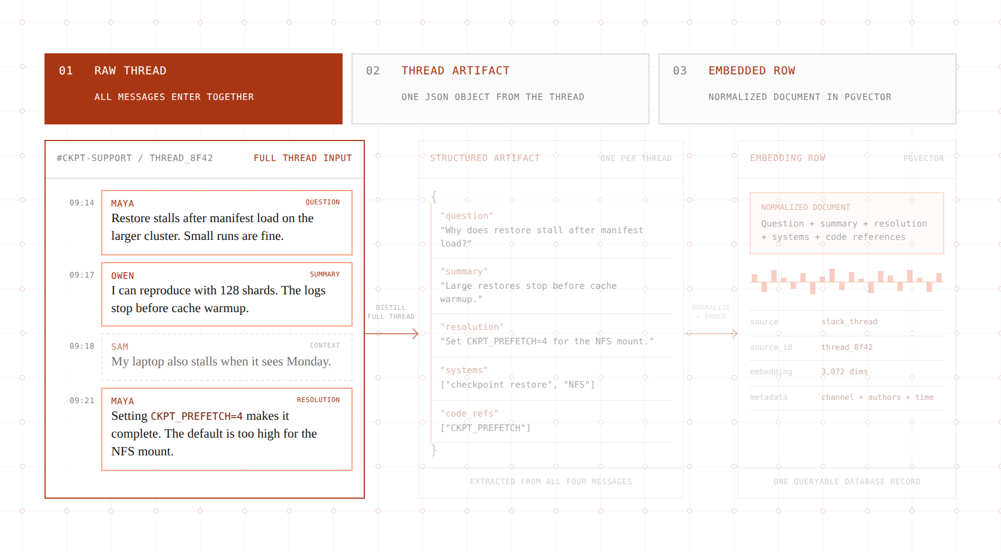Click the Full Thread Input label
The width and height of the screenshot is (1001, 552).
[303, 158]
